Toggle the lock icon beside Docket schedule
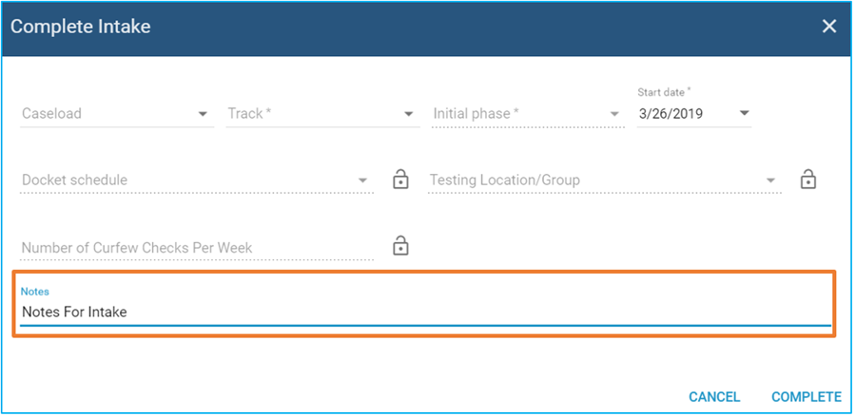The image size is (856, 417). (401, 179)
